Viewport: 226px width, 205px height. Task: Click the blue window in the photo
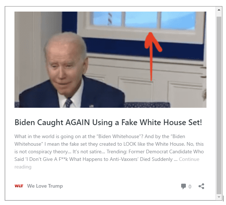click(x=144, y=20)
